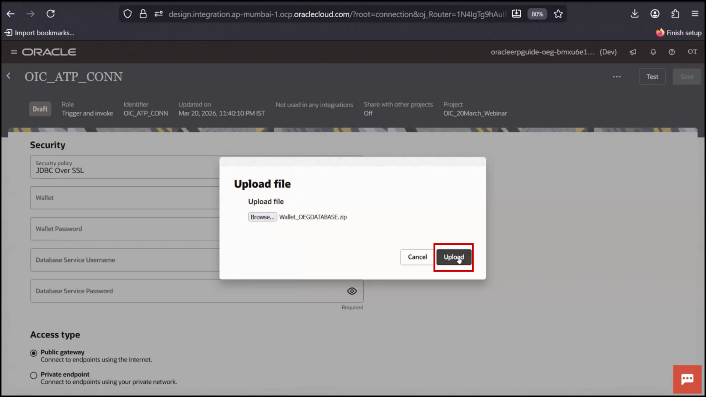Click 'Not used in any integrations' text
Image resolution: width=706 pixels, height=397 pixels.
click(x=314, y=105)
